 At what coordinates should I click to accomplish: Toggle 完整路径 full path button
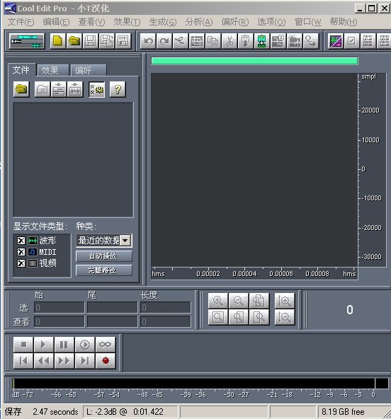click(103, 270)
